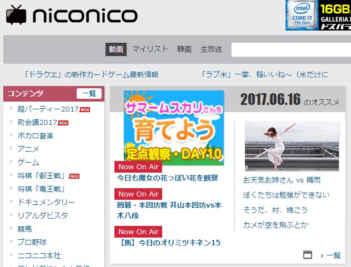
Task: Open アニメ category
Action: click(x=28, y=149)
